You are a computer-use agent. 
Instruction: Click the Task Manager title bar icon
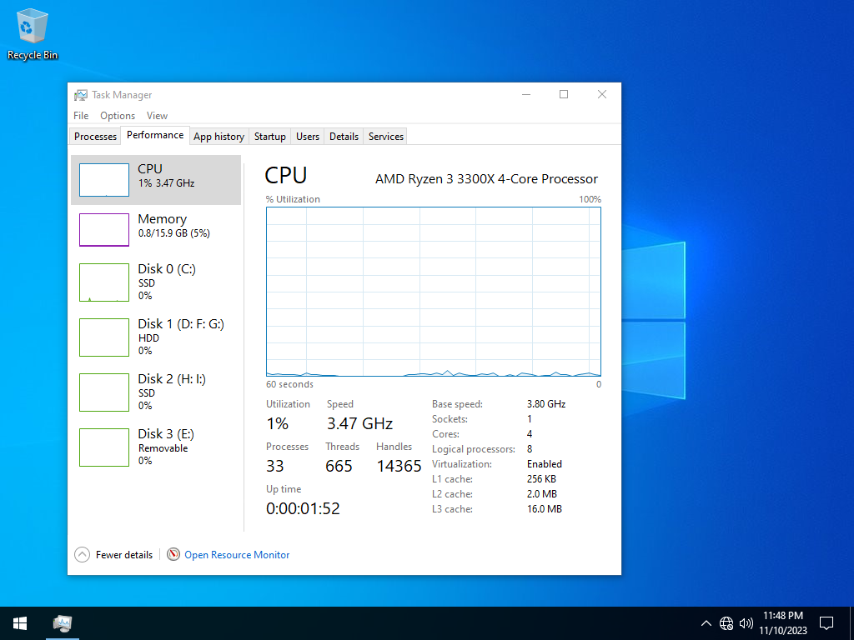click(x=81, y=95)
